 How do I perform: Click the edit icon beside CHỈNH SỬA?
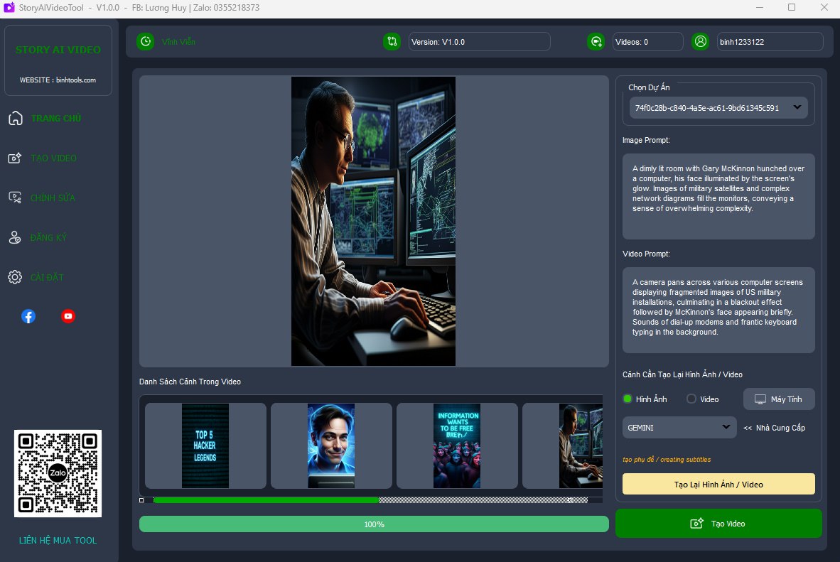[x=15, y=198]
